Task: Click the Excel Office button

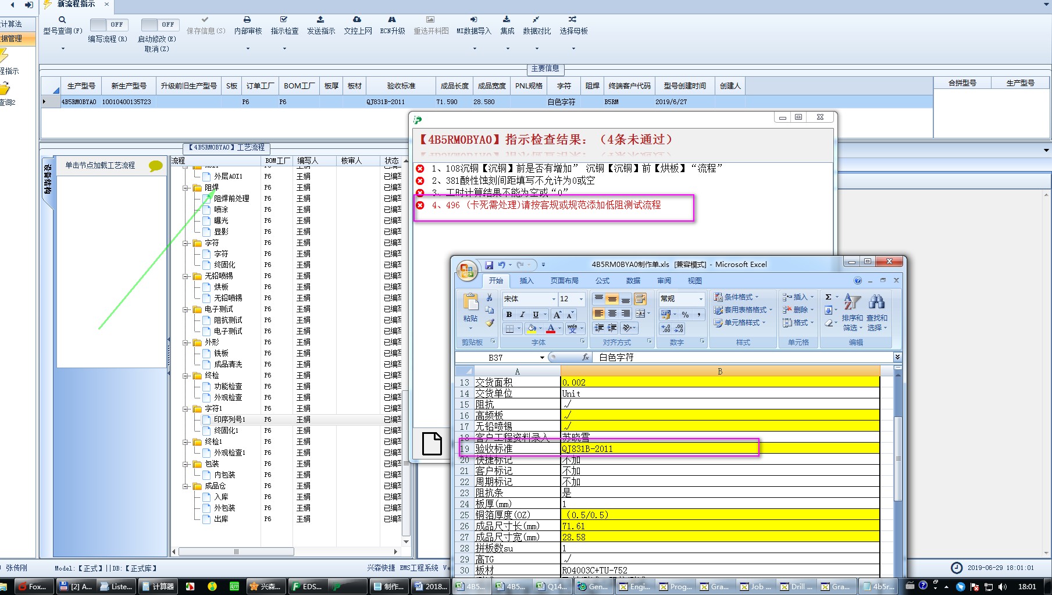Action: (x=466, y=271)
